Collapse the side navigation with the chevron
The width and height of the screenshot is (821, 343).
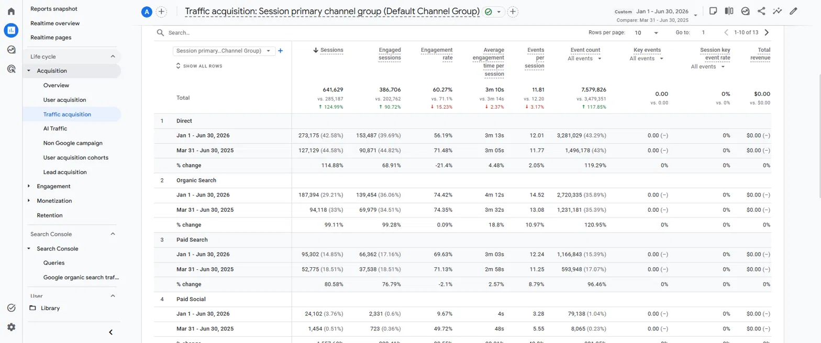[x=111, y=332]
